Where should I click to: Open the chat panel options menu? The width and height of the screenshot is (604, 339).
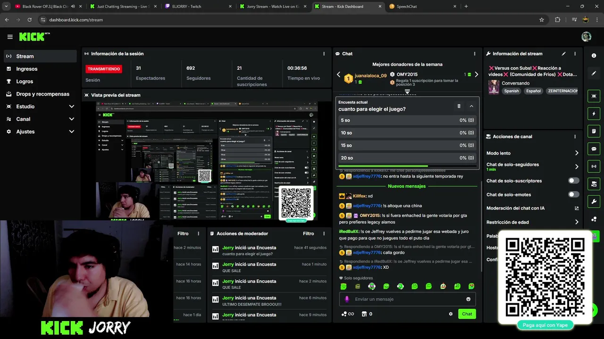point(475,54)
